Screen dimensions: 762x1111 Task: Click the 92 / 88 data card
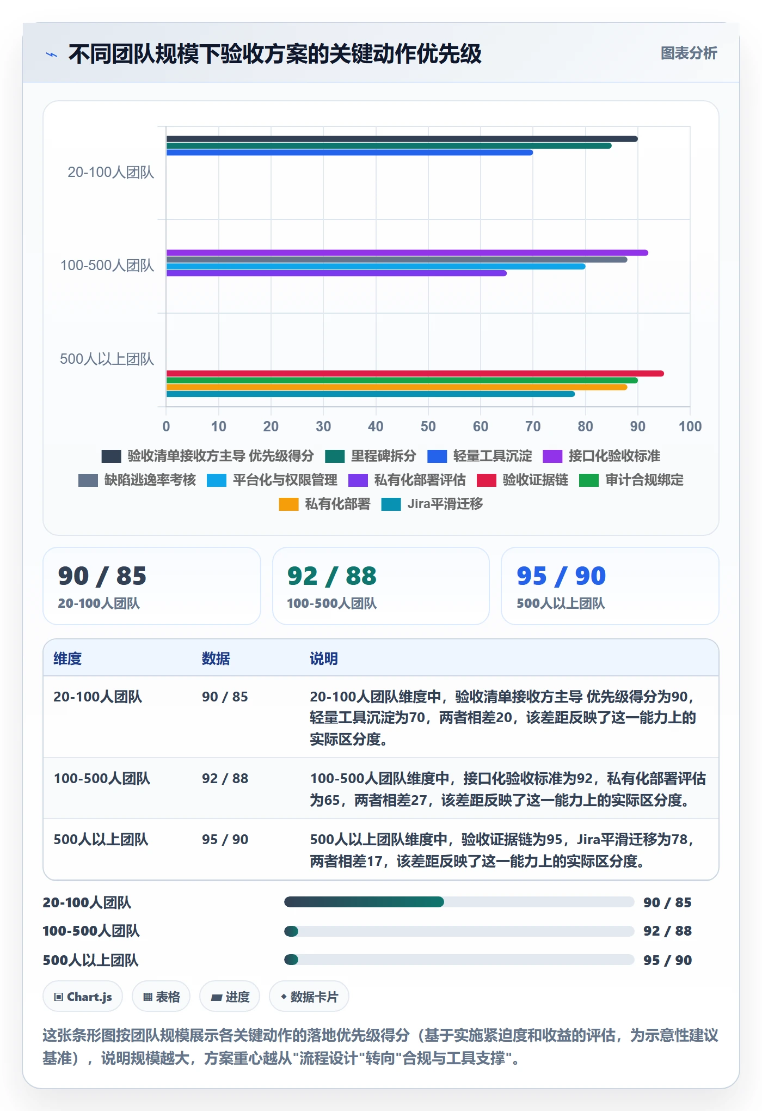click(381, 586)
